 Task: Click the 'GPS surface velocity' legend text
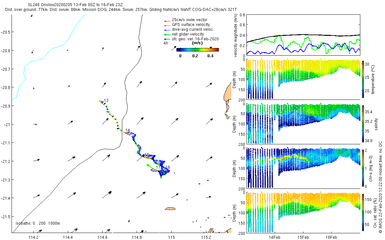191,25
